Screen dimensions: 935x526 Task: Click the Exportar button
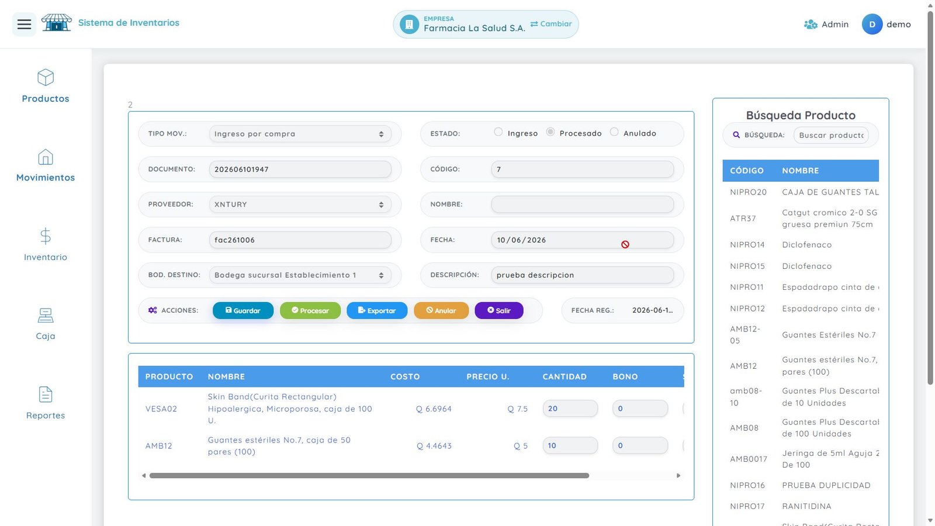[x=377, y=310]
